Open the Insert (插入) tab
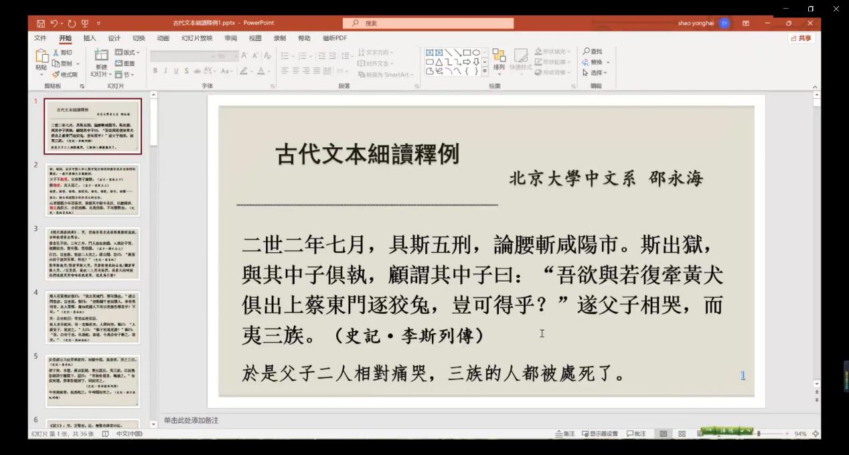 [x=89, y=38]
